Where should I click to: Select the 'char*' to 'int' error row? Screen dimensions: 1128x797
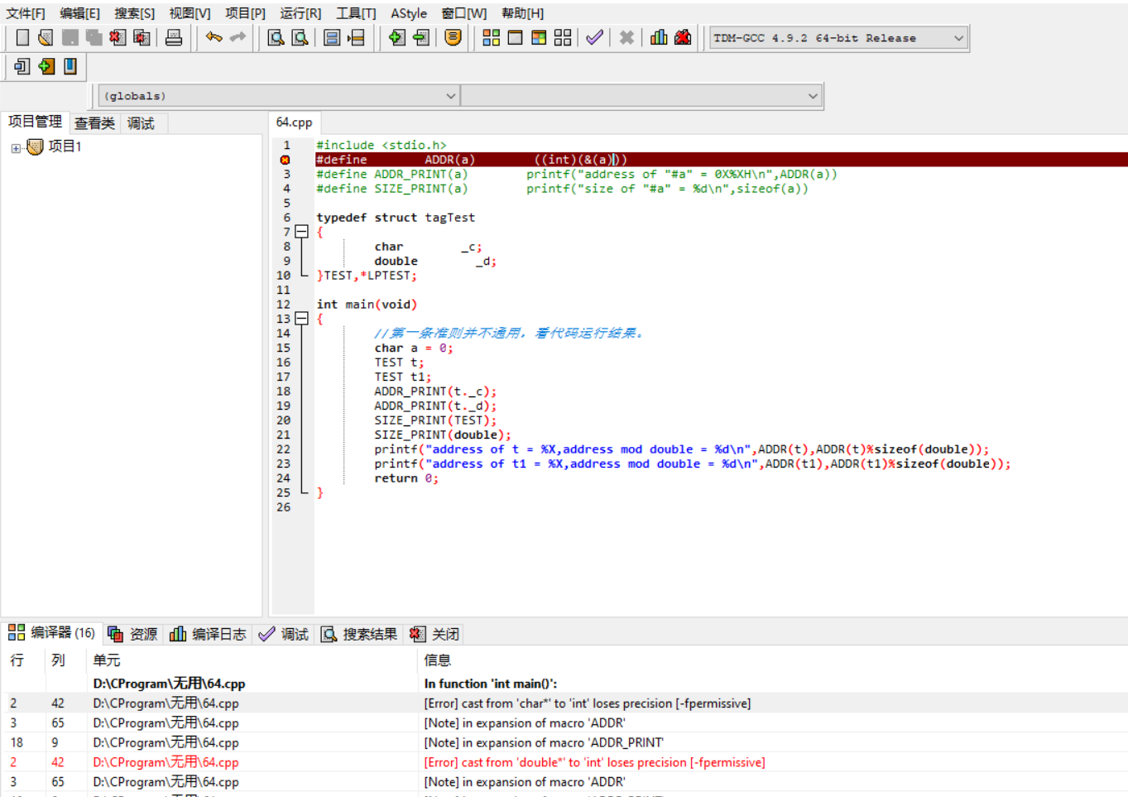566,703
